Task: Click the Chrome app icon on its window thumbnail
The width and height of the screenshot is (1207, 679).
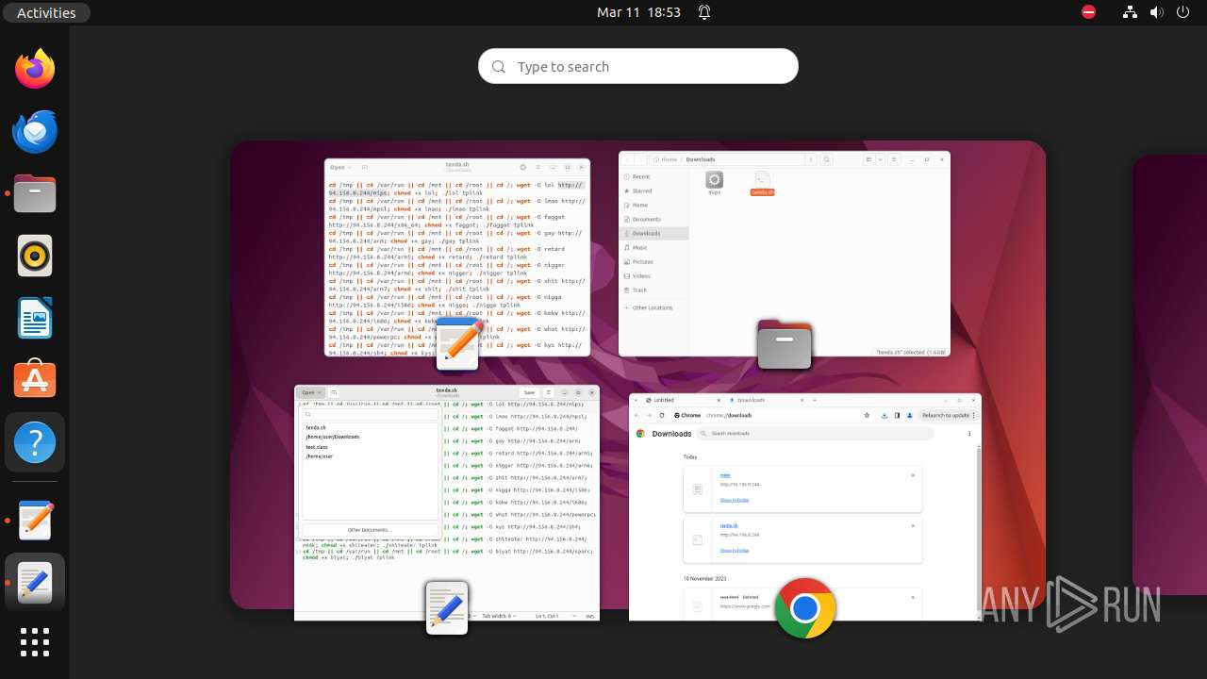Action: point(805,608)
